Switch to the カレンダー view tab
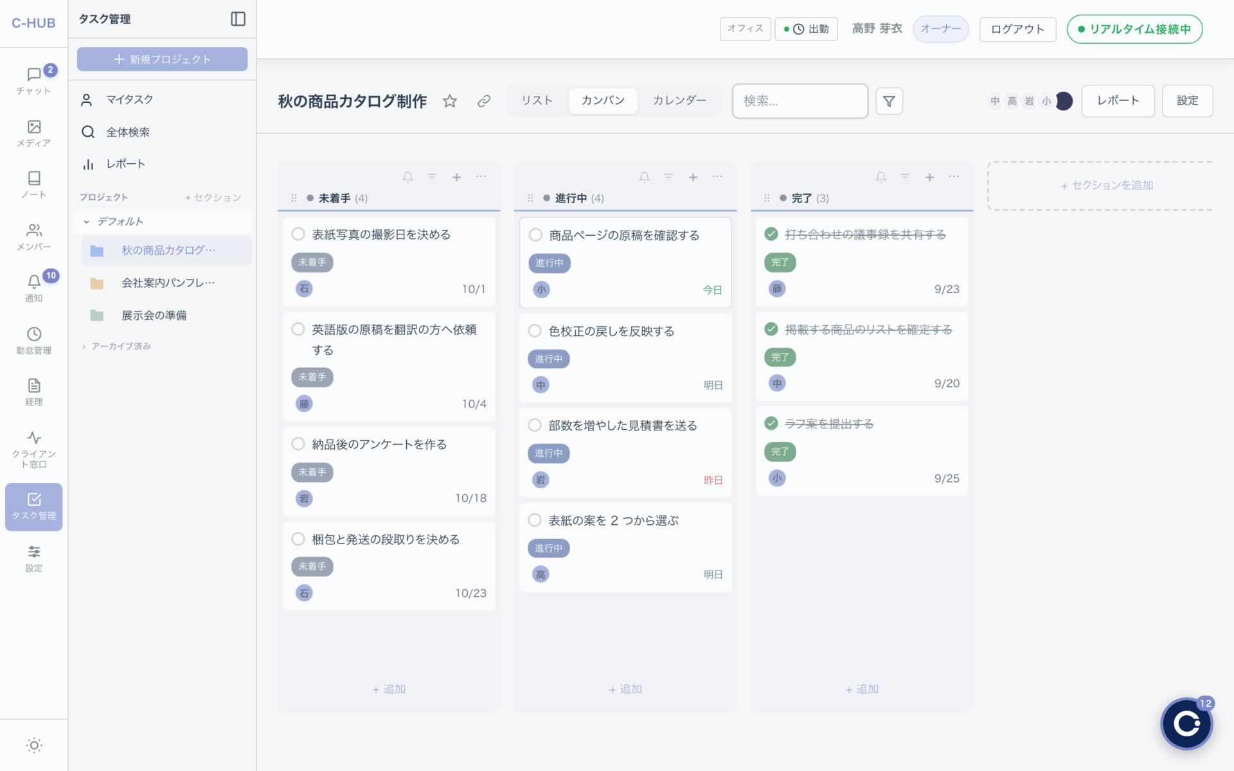 click(x=679, y=101)
